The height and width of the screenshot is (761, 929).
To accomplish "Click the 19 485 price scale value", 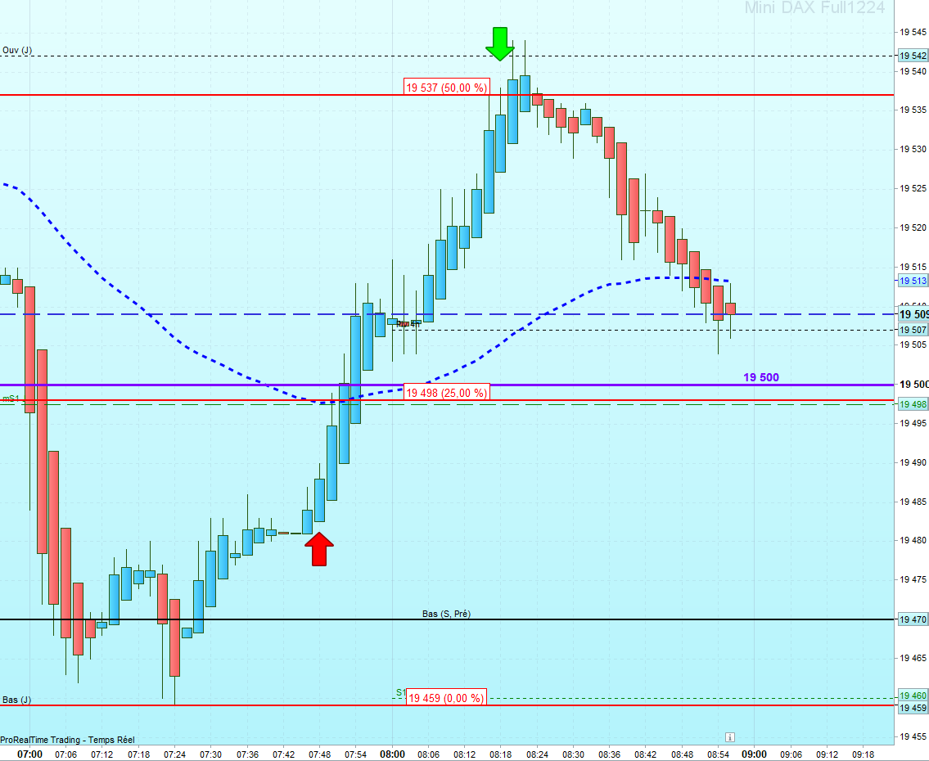I will [x=913, y=502].
